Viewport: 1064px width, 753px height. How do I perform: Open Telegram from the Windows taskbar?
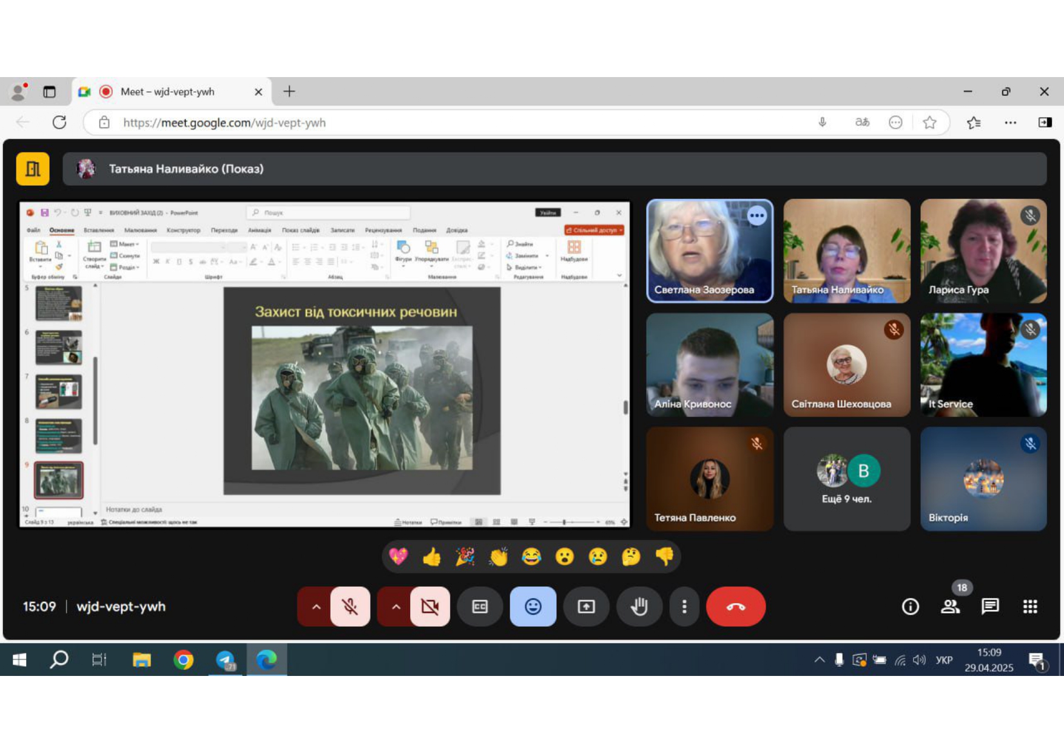(226, 660)
